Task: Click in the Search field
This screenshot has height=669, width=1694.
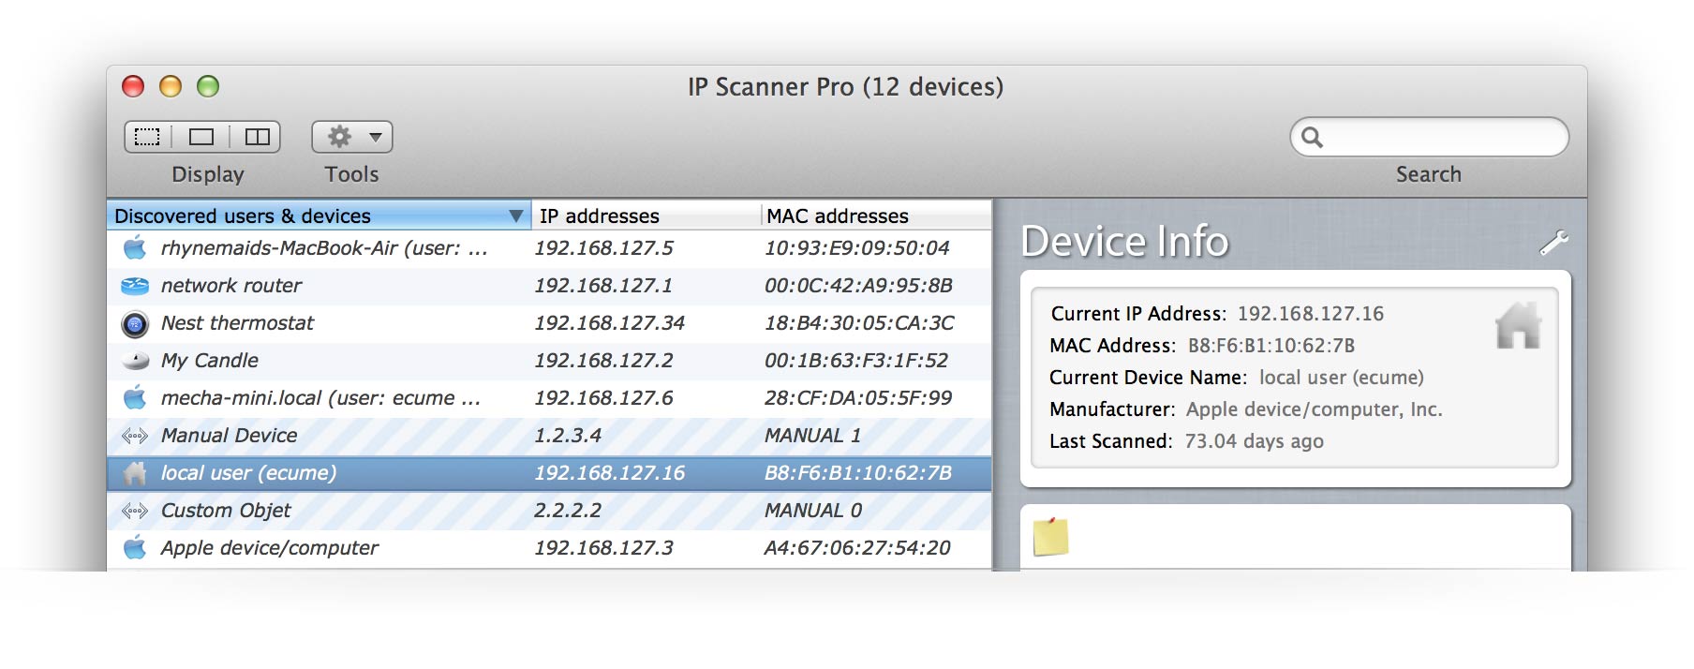Action: tap(1429, 137)
